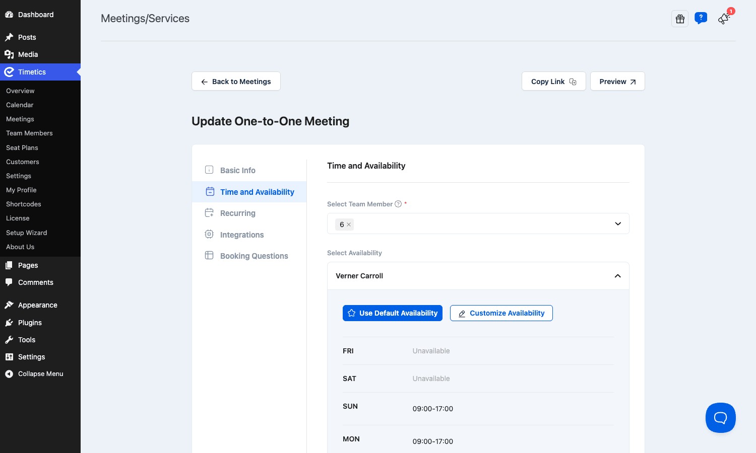Click the Tools wrench icon
The width and height of the screenshot is (756, 453).
(x=9, y=340)
